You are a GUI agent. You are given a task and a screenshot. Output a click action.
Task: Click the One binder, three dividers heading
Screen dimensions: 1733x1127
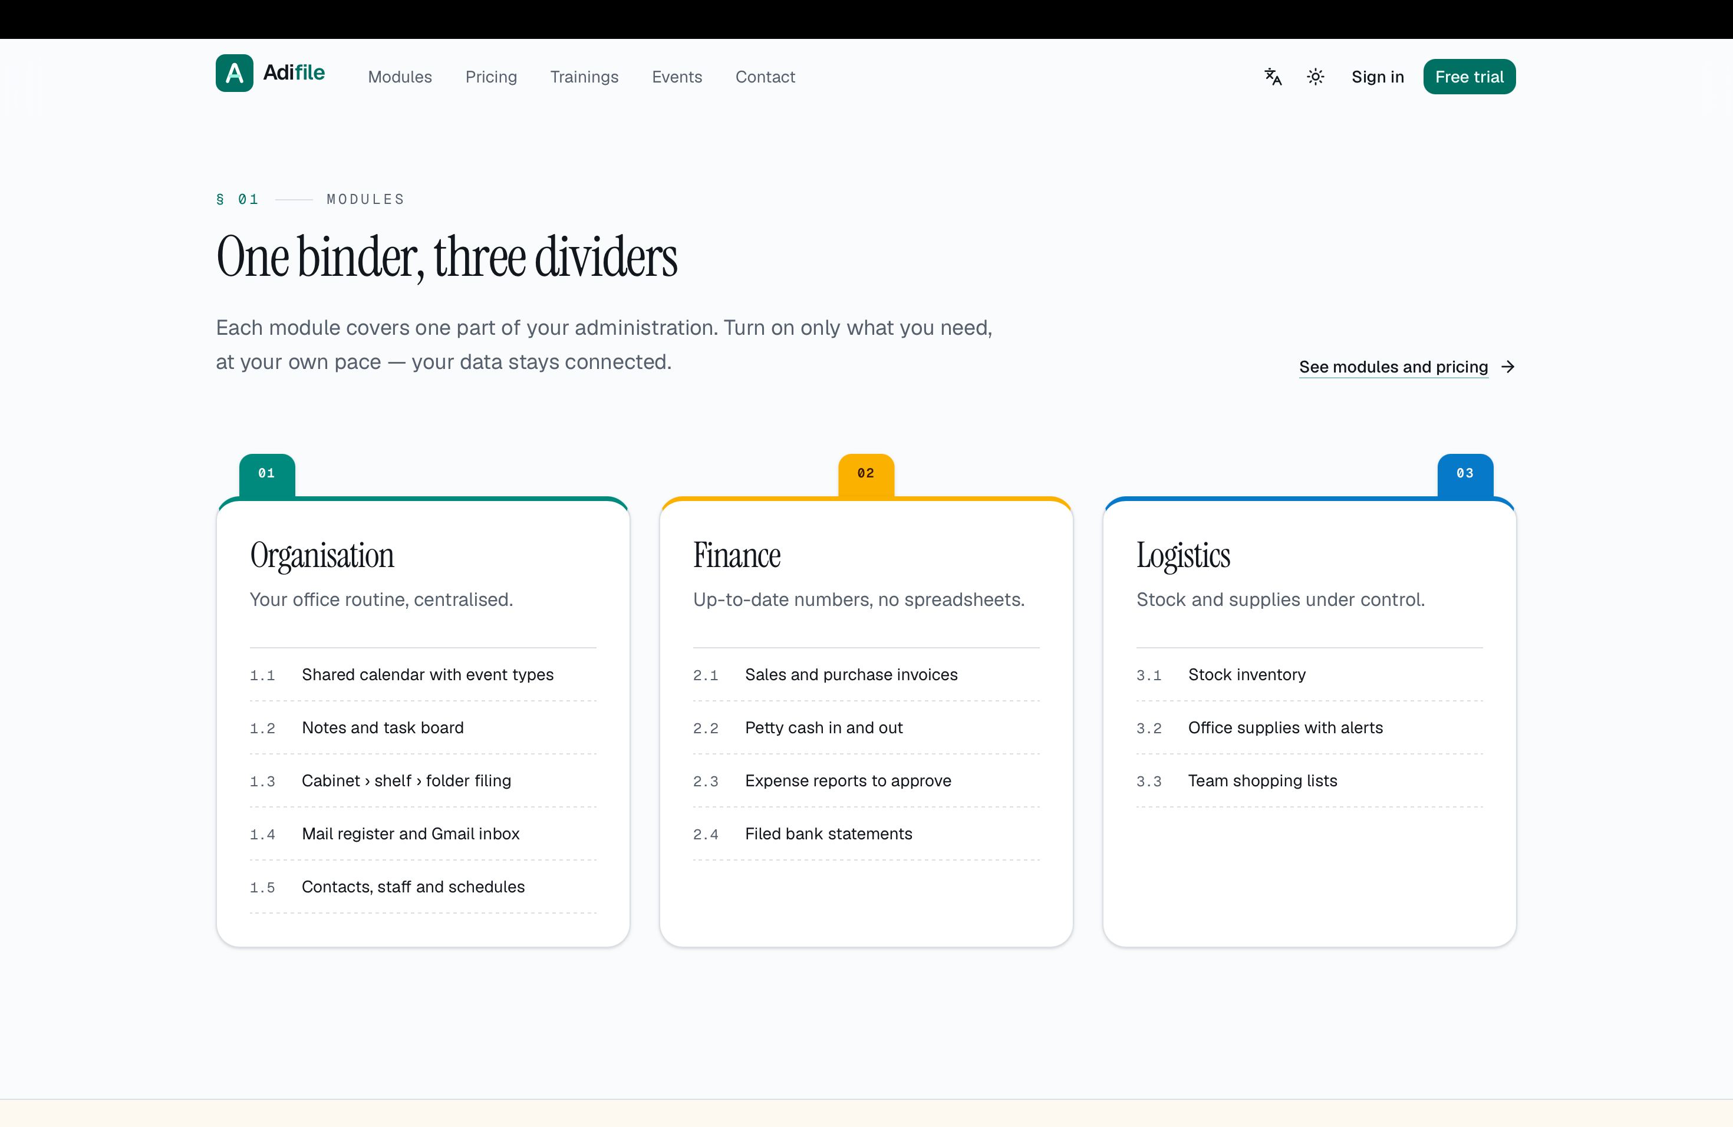[446, 257]
